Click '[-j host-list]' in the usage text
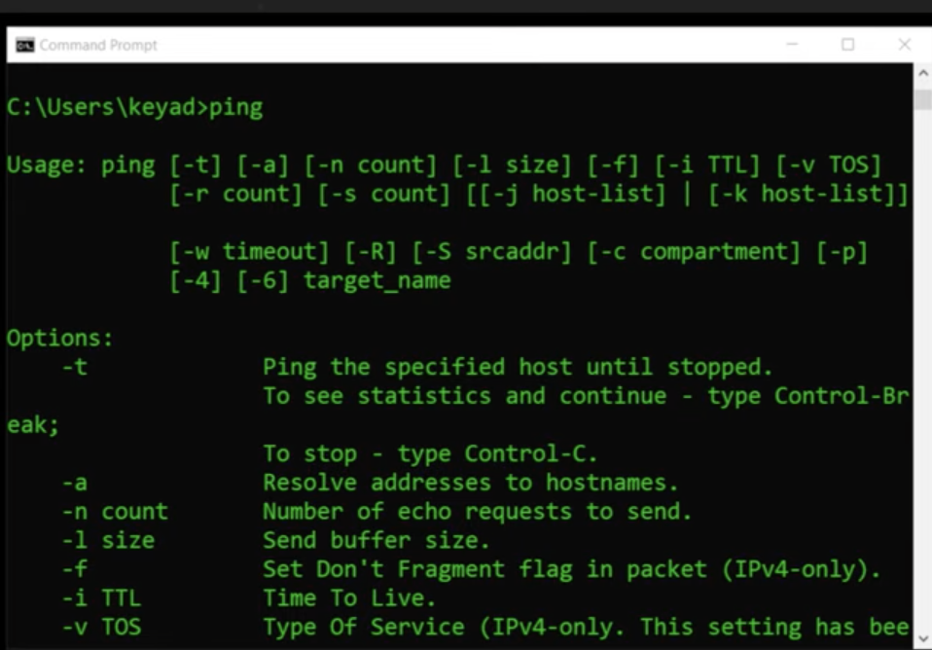Viewport: 932px width, 650px height. [572, 194]
